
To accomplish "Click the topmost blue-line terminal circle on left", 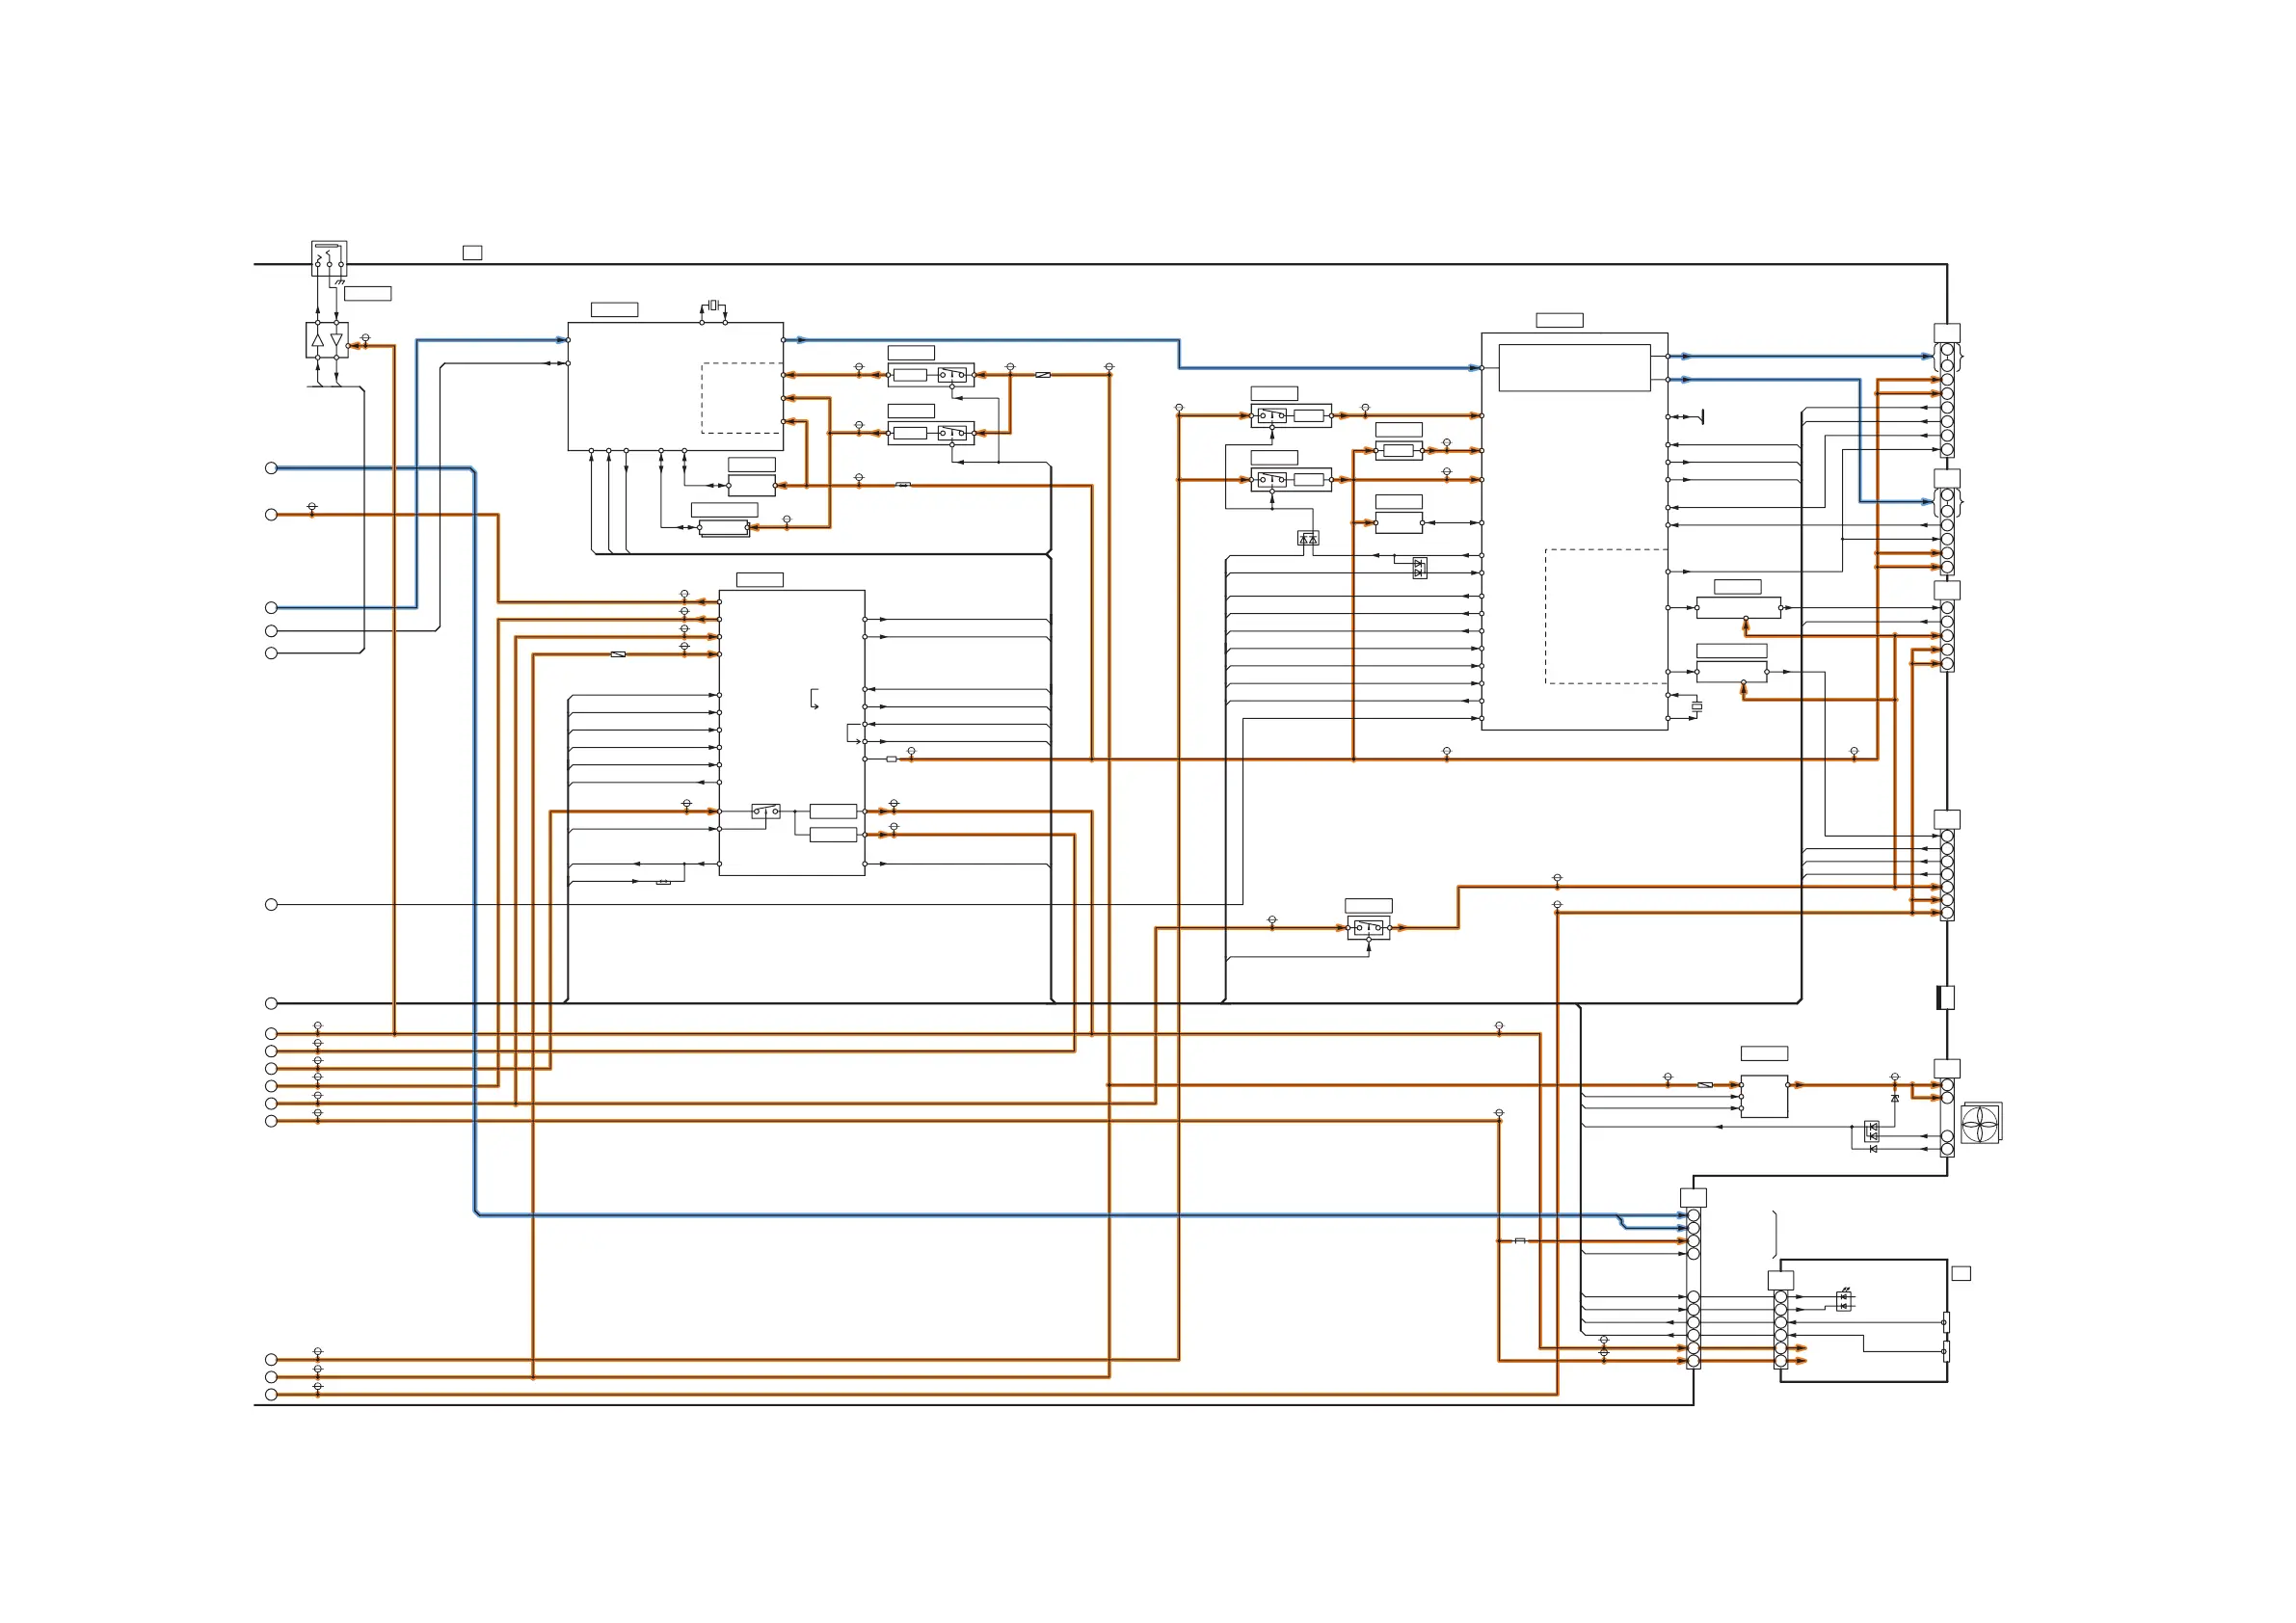I will [x=271, y=468].
